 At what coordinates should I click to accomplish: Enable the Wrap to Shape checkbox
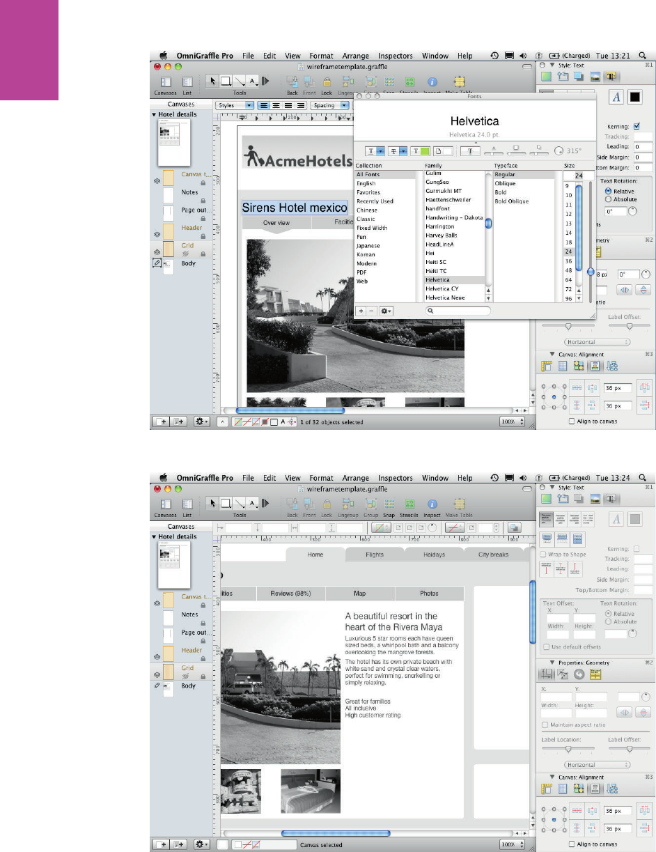point(543,555)
